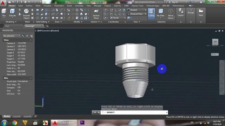Open the AutoCAD application menu button

pyautogui.click(x=3, y=3)
